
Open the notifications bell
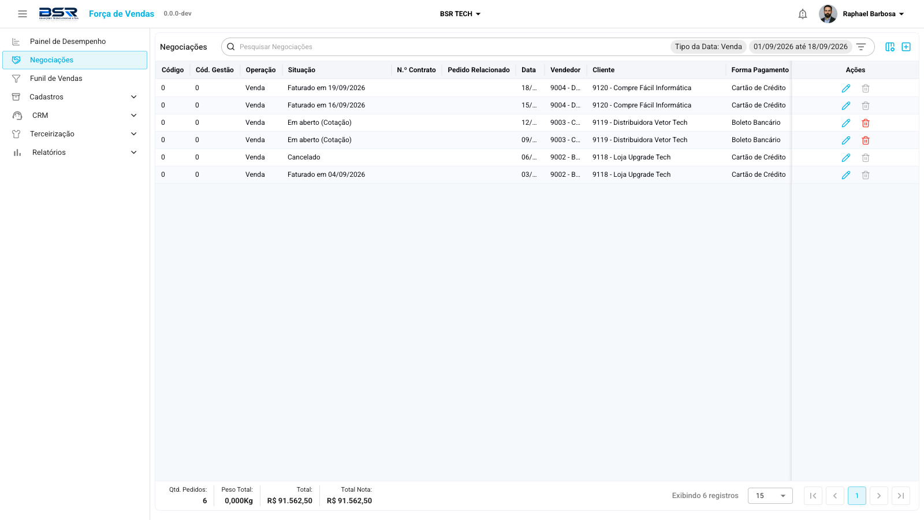point(803,14)
